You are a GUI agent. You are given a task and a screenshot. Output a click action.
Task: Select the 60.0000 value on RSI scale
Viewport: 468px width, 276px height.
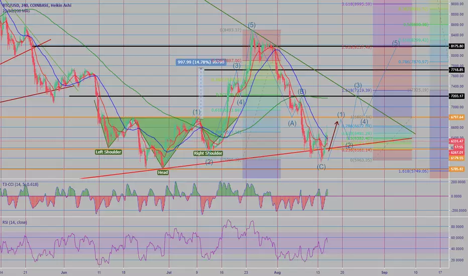(x=457, y=238)
